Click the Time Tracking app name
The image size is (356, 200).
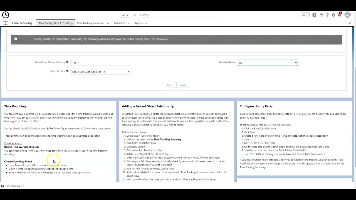(x=22, y=23)
